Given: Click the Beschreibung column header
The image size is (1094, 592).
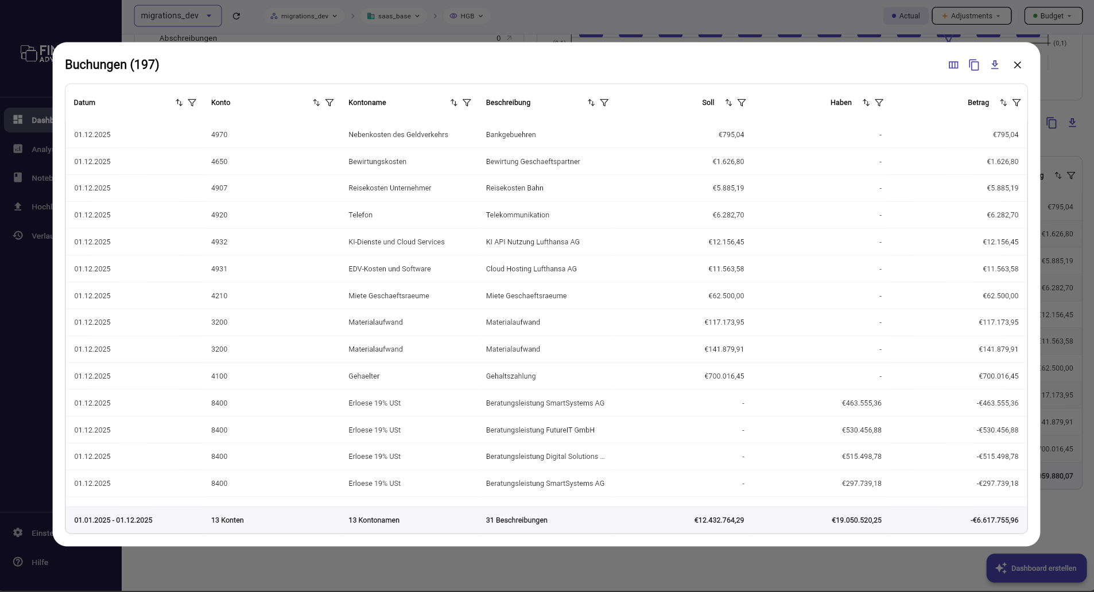Looking at the screenshot, I should click(508, 103).
